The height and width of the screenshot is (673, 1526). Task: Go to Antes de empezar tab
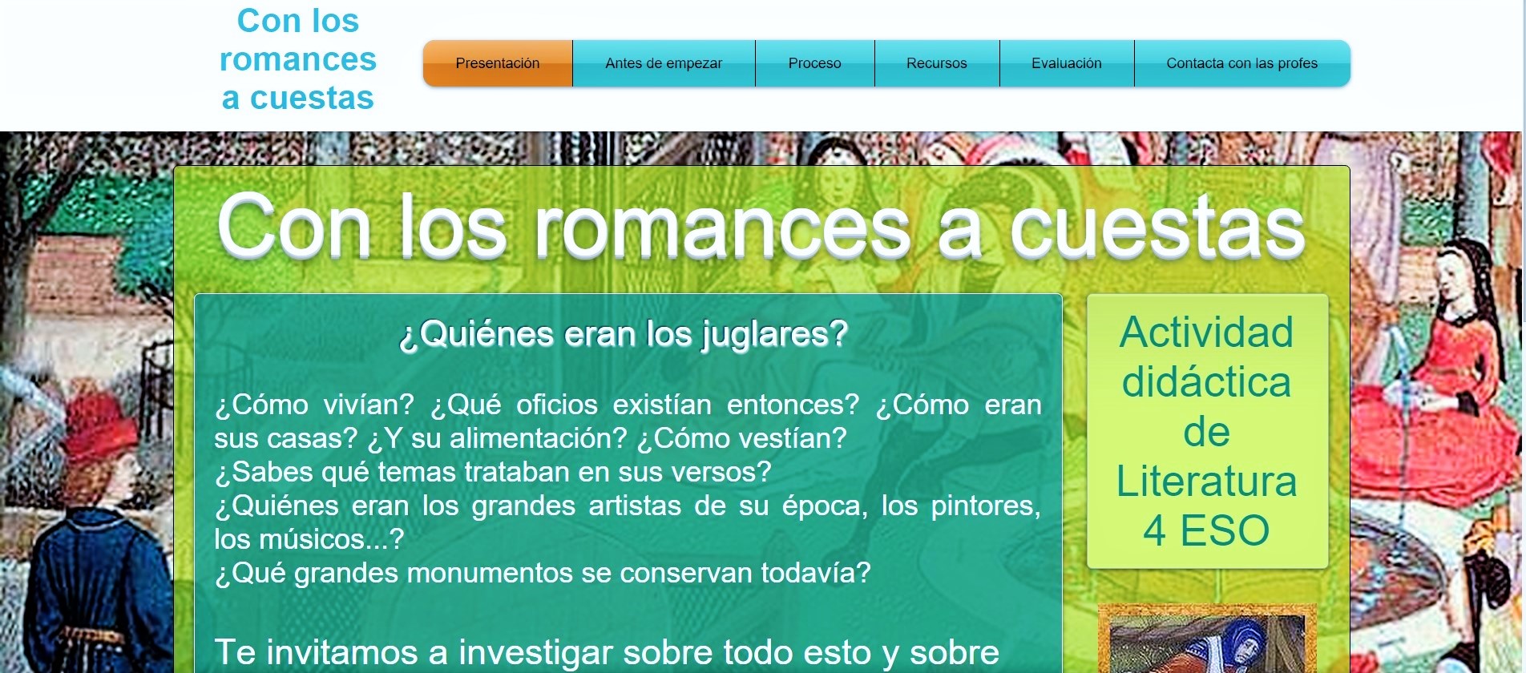[x=664, y=63]
